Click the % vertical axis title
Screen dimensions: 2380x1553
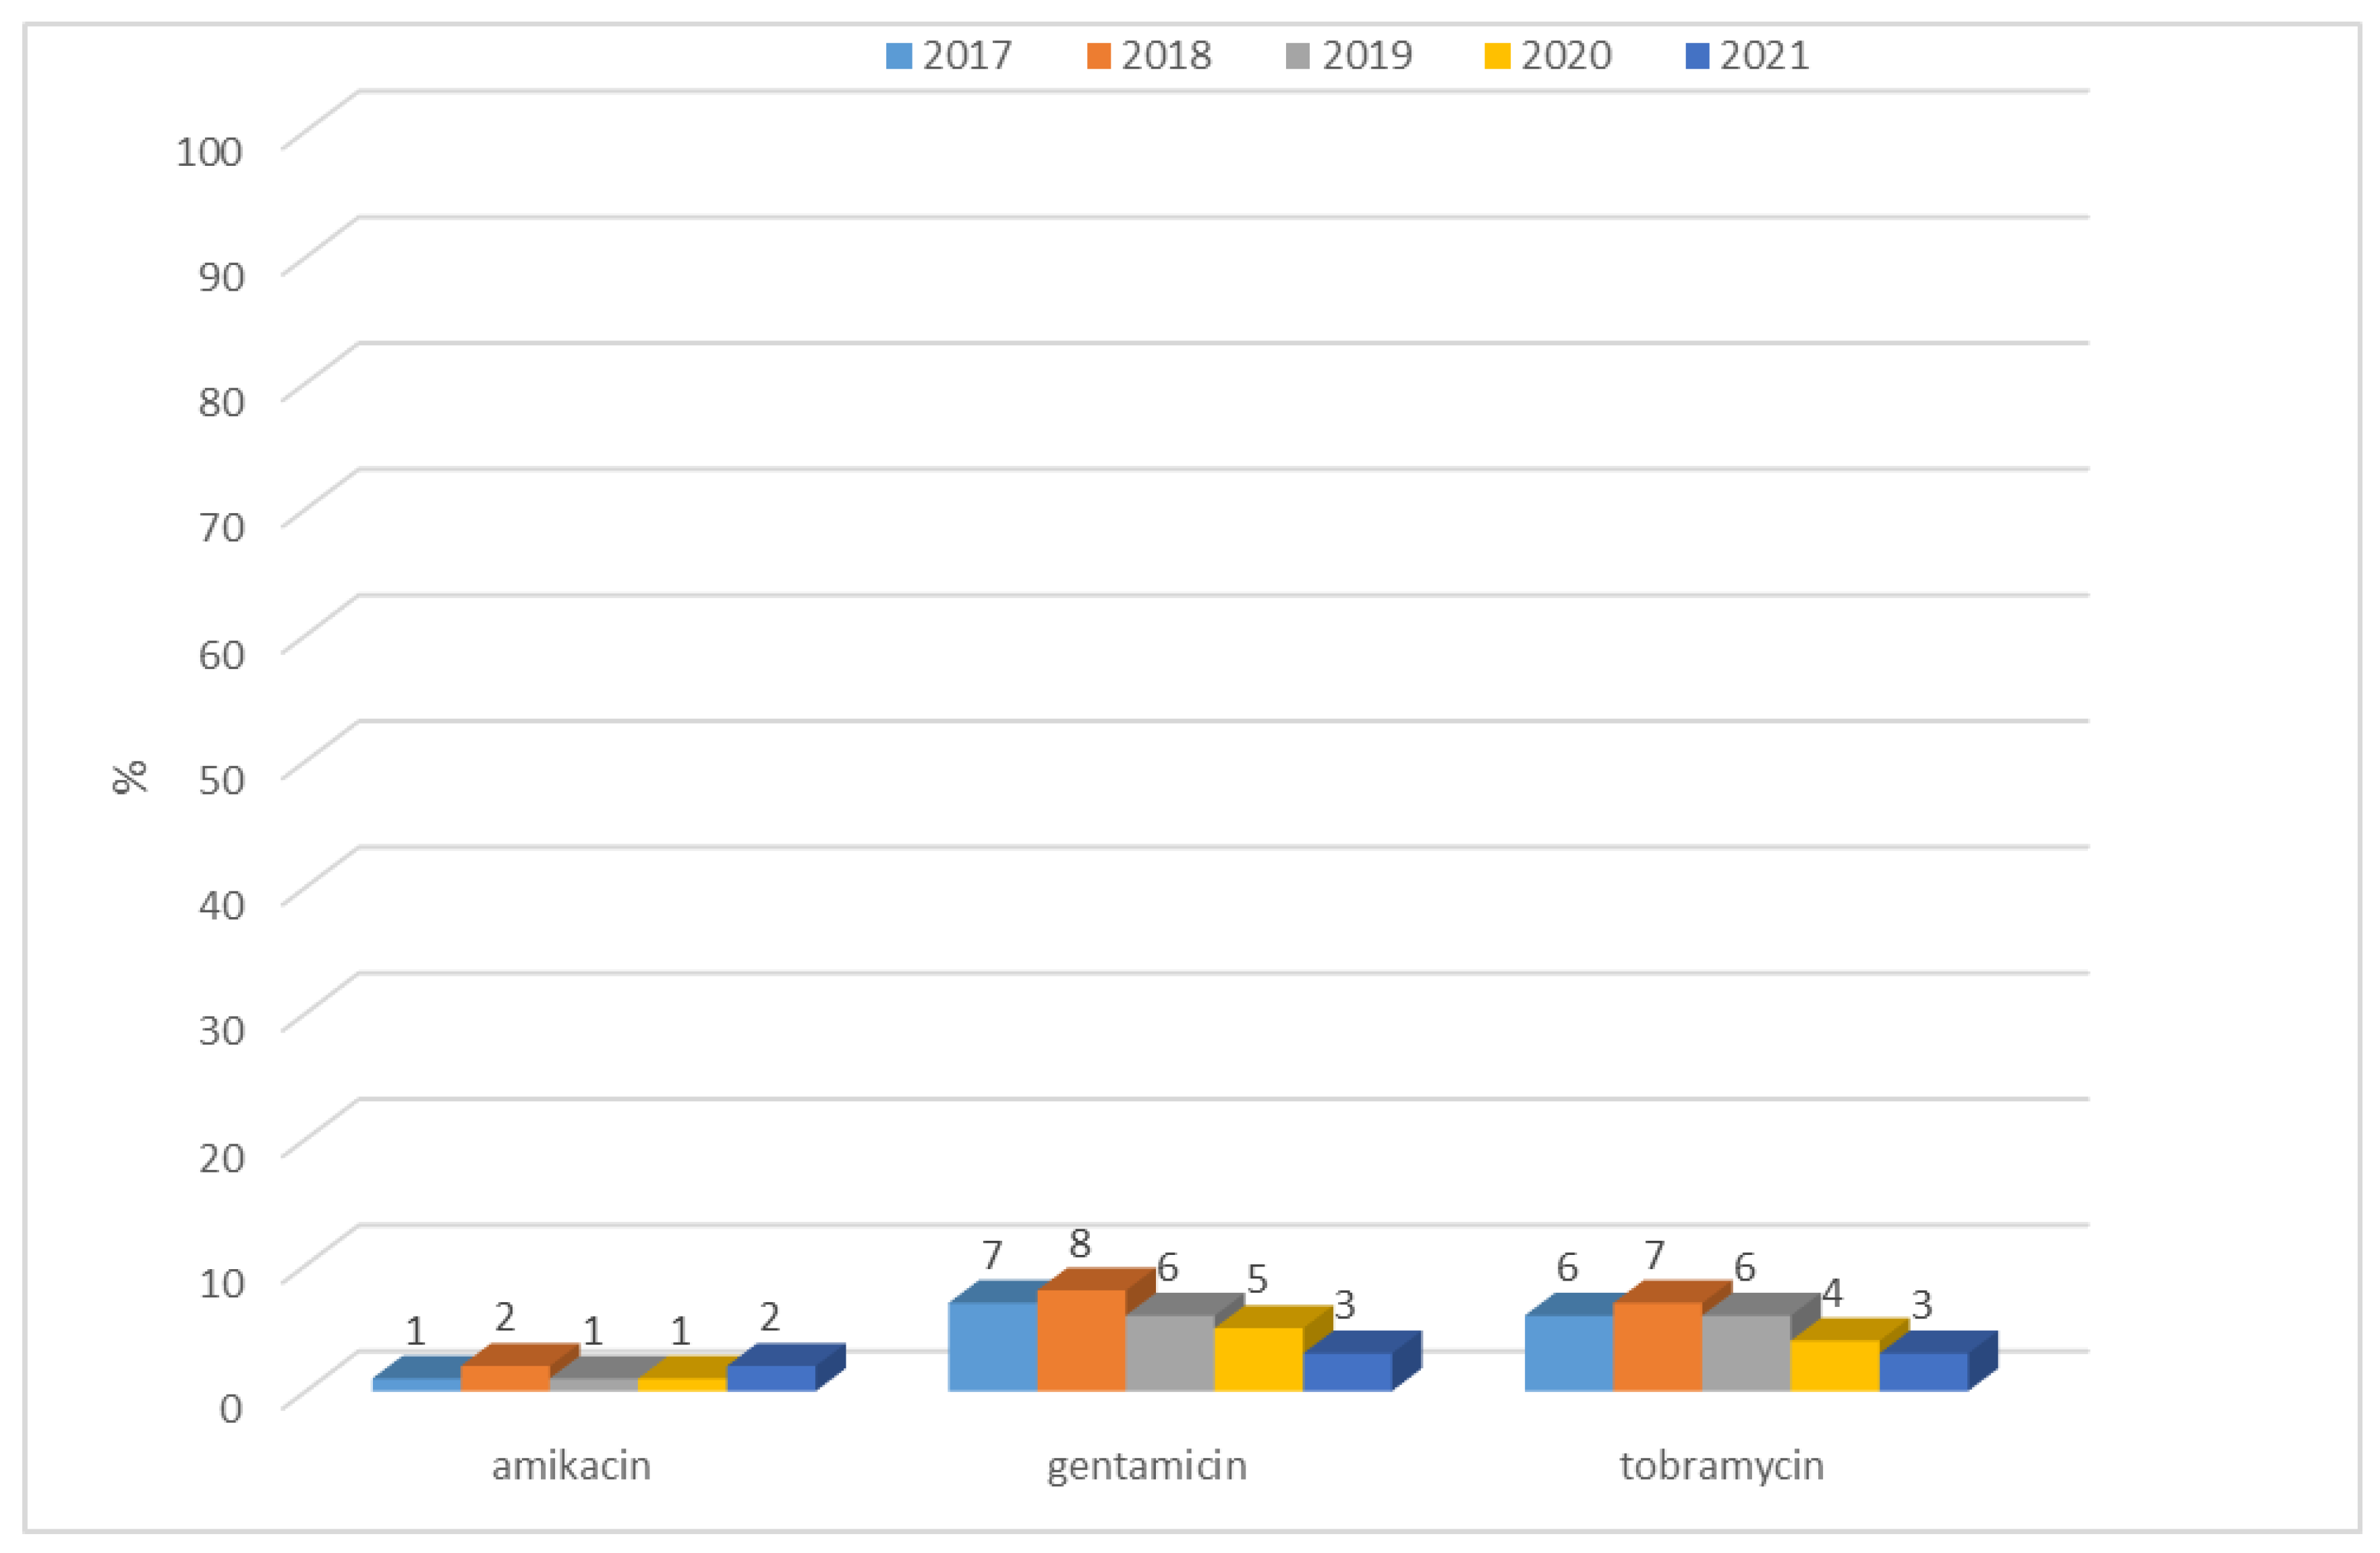[x=130, y=777]
